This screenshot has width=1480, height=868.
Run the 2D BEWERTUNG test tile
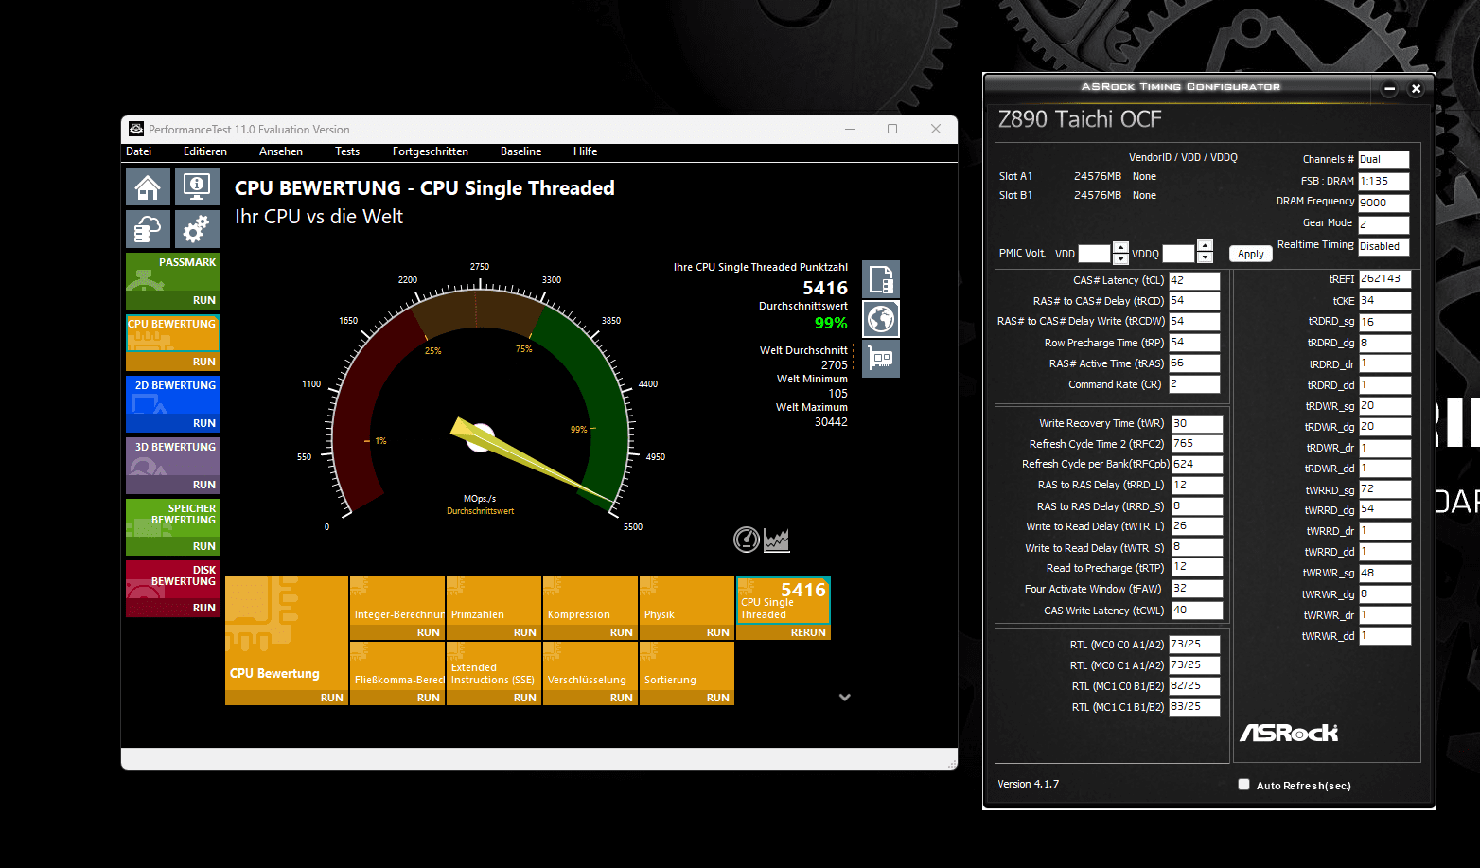coord(204,423)
